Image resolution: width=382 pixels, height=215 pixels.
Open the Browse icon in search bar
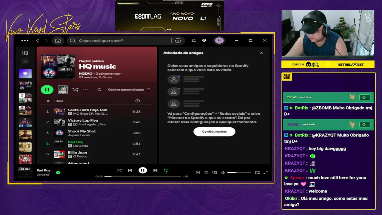point(178,41)
